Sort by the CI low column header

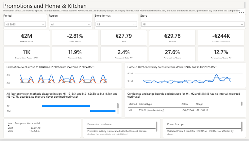185,104
